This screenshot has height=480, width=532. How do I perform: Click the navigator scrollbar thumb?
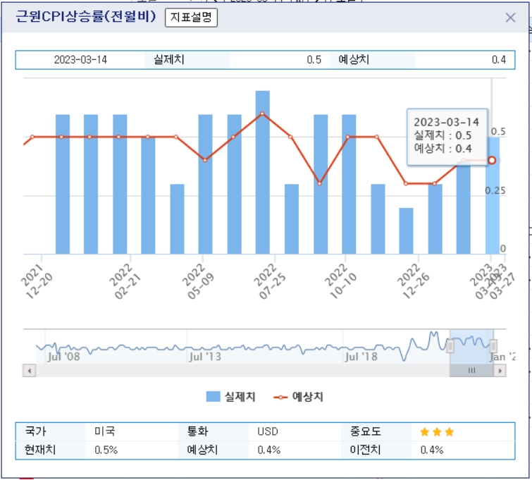click(x=471, y=370)
